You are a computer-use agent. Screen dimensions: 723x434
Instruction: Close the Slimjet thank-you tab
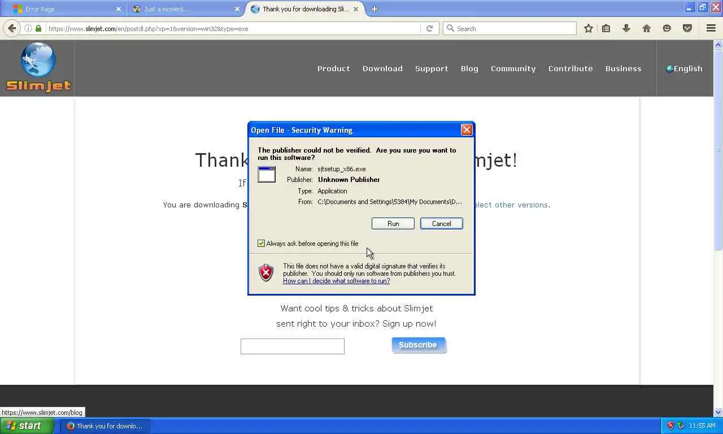(356, 9)
